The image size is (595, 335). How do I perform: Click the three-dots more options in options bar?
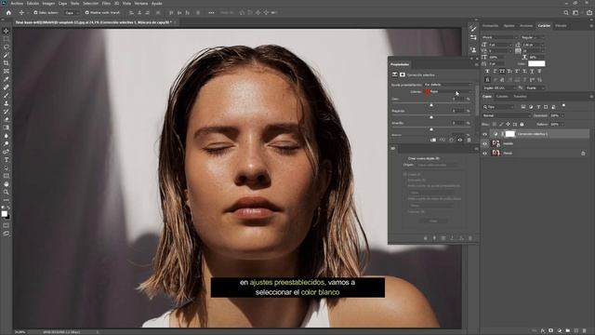[x=211, y=12]
